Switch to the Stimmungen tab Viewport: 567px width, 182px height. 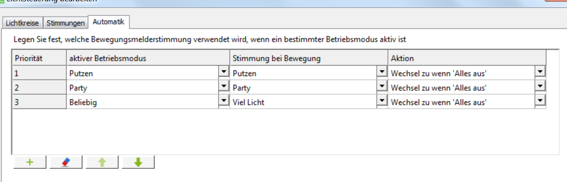[65, 23]
